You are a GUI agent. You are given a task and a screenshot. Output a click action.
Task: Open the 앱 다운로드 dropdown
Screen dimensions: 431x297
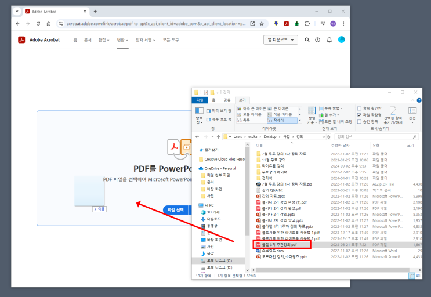(280, 40)
